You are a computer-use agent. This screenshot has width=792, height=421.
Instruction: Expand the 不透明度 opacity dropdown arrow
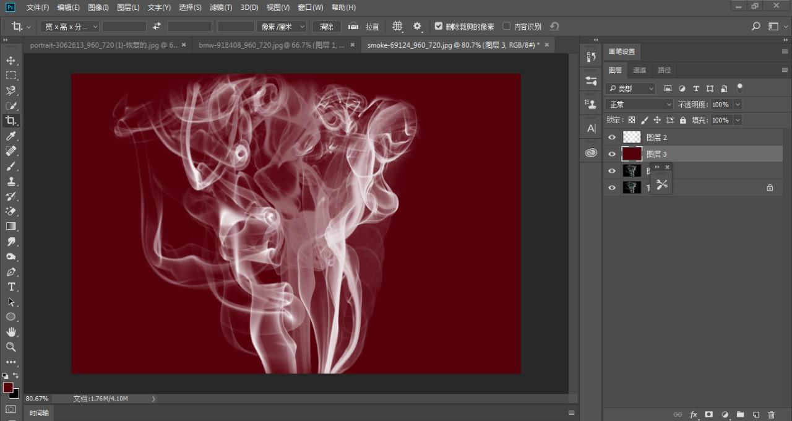(x=738, y=105)
